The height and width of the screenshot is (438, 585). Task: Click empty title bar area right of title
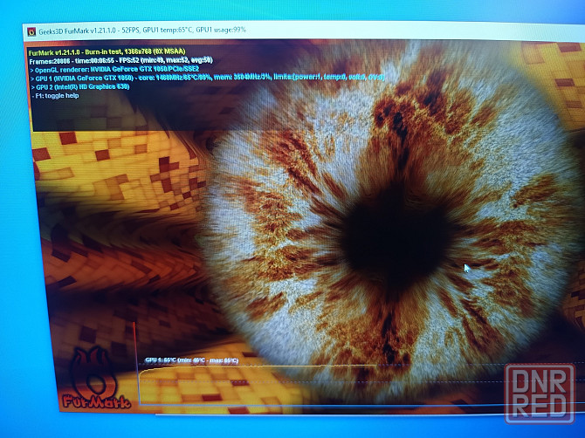click(393, 31)
